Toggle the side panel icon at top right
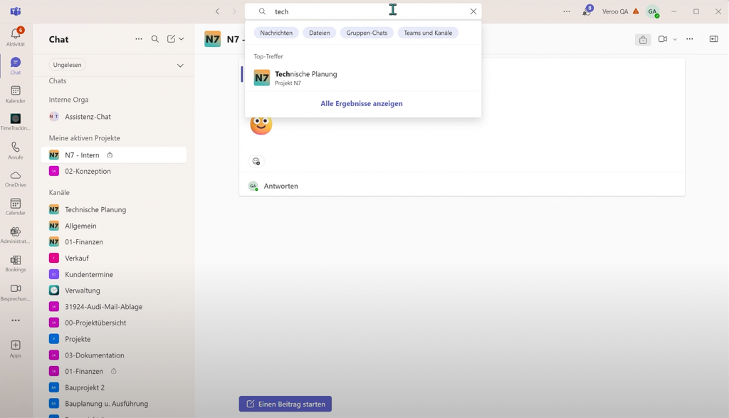 (x=713, y=39)
